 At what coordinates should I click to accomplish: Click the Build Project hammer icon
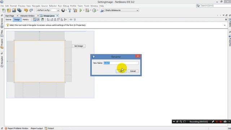pos(70,10)
